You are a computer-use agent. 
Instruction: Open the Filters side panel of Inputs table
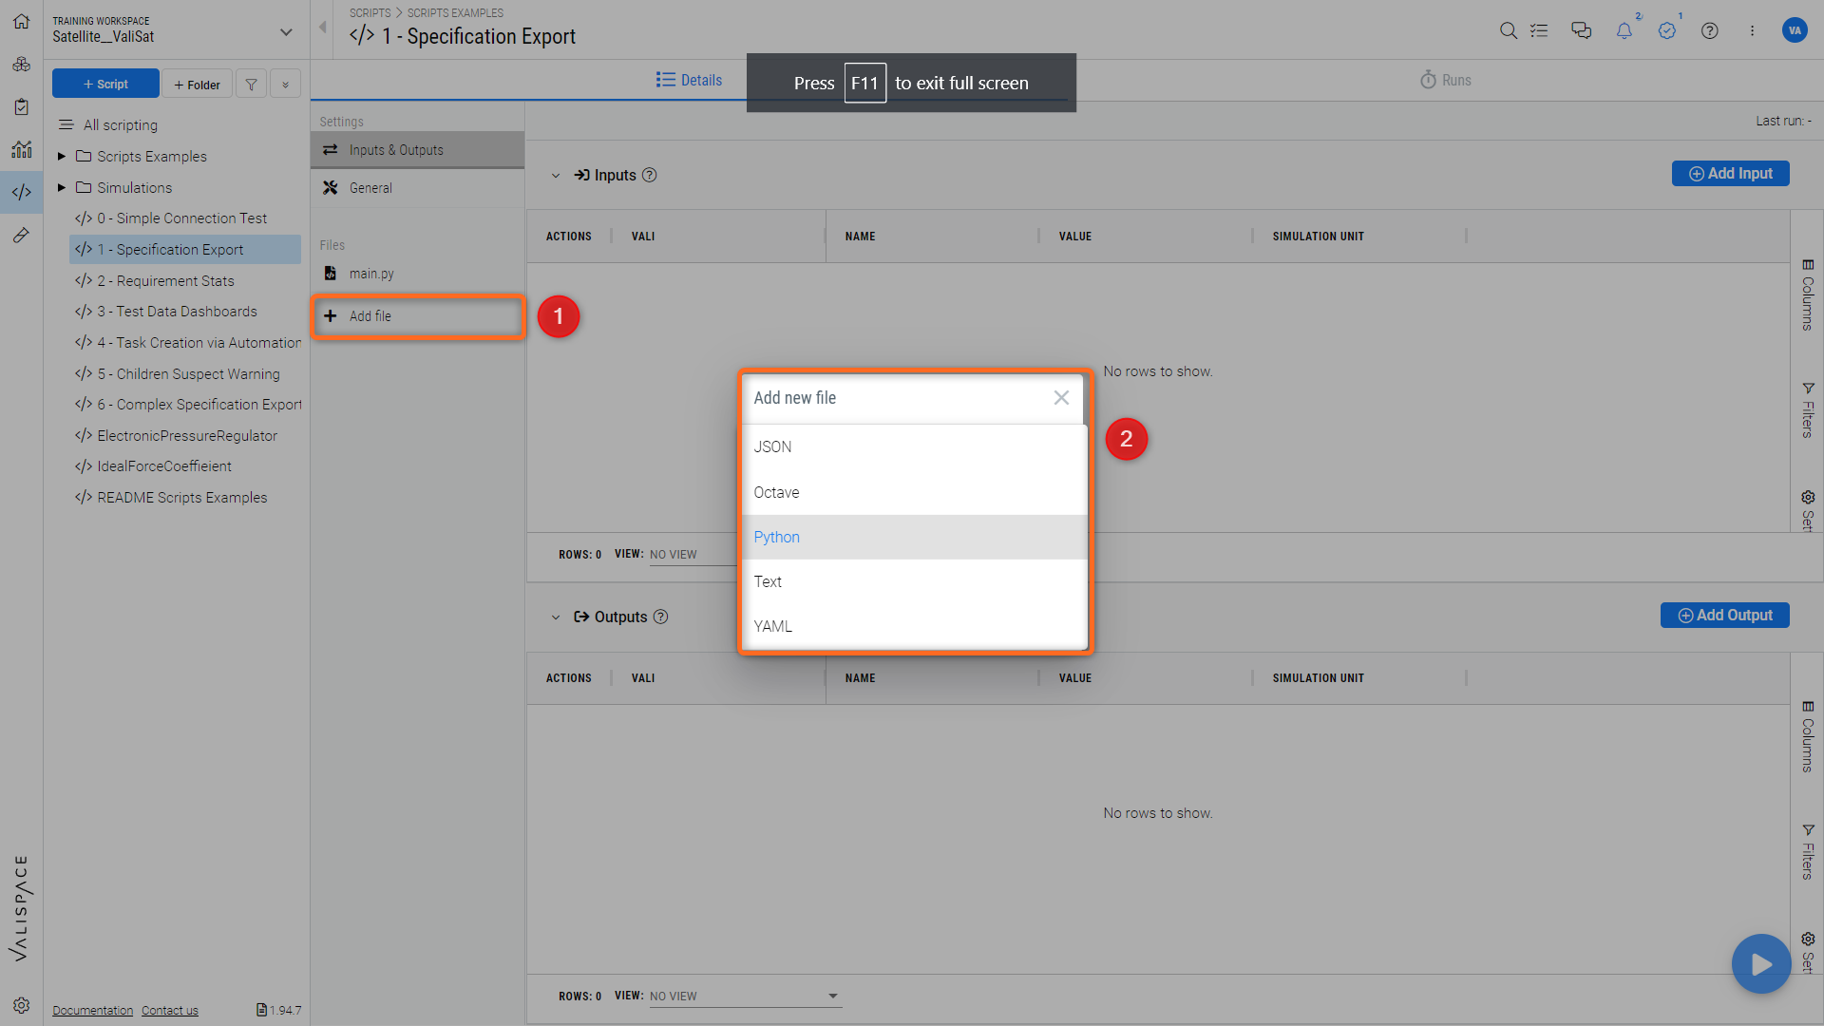click(1808, 410)
